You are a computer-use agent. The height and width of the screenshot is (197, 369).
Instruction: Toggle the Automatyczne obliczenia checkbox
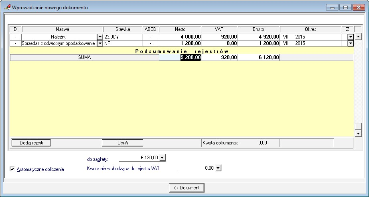tap(12, 169)
